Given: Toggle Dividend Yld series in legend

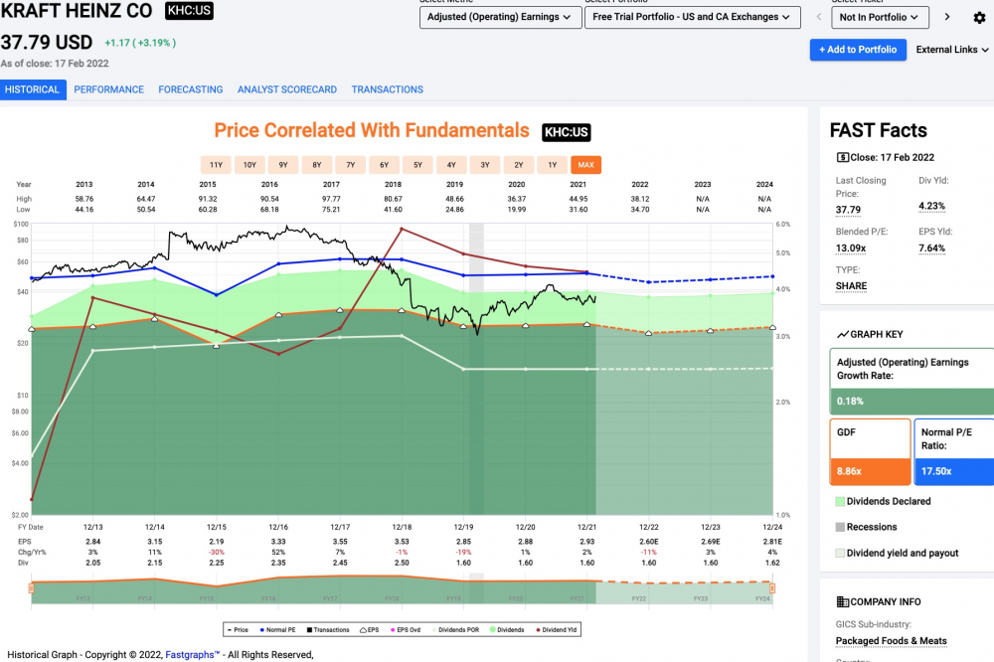Looking at the screenshot, I should (x=557, y=629).
